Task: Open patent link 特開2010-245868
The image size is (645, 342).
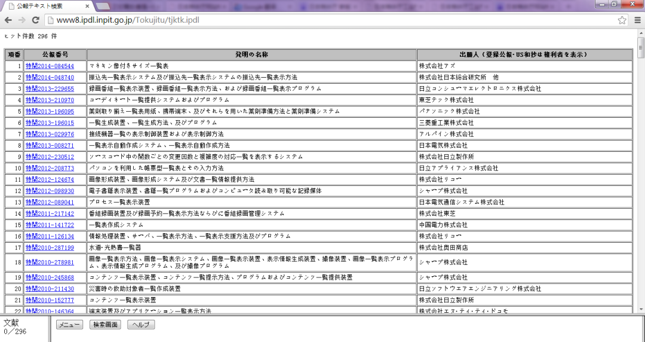Action: coord(50,277)
